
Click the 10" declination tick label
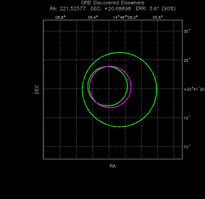[187, 147]
